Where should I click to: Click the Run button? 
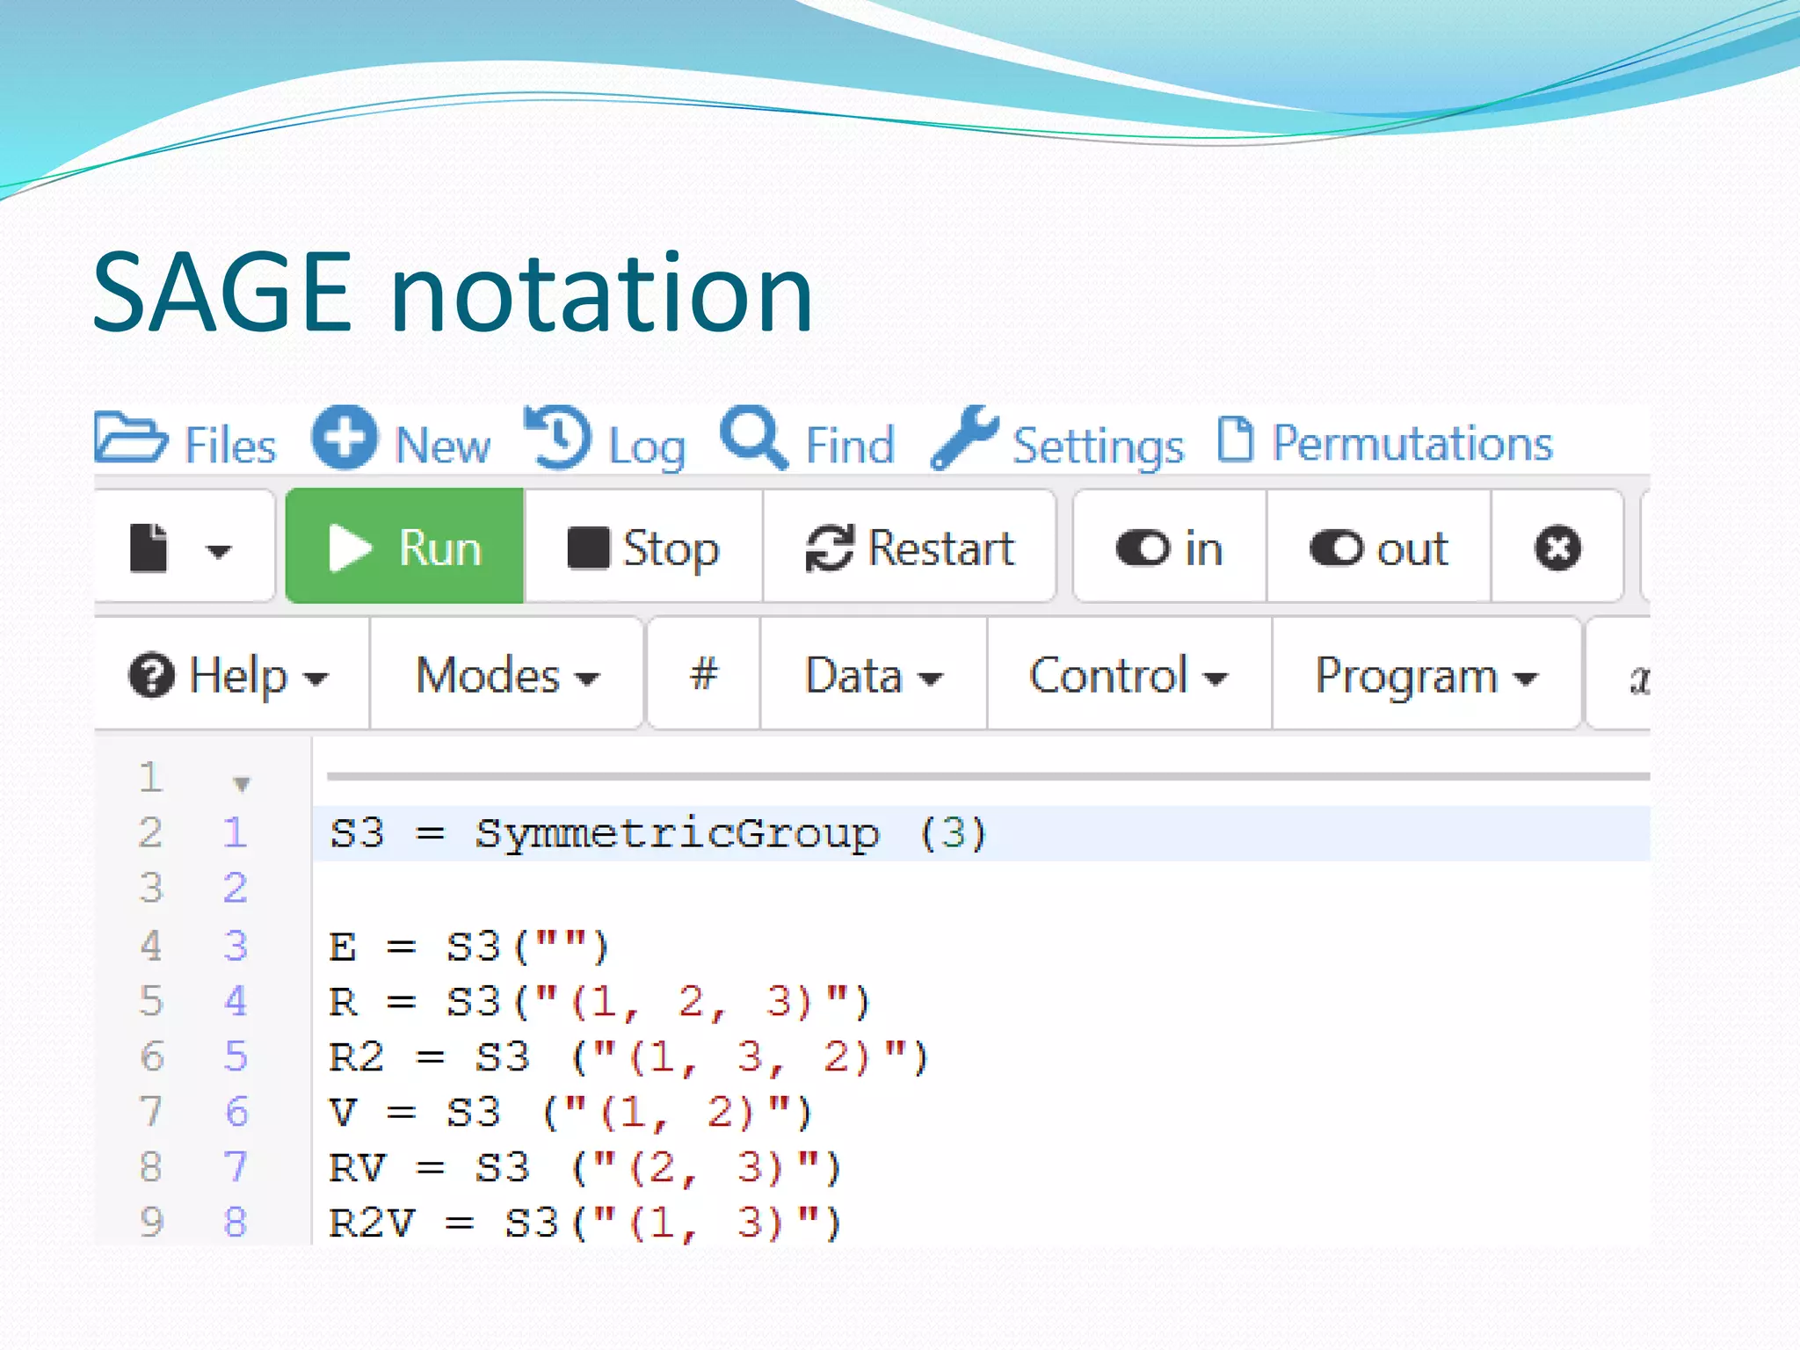[404, 546]
